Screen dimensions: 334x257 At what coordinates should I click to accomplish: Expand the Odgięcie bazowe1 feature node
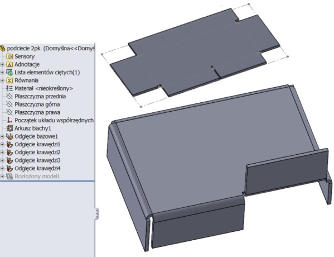point(2,136)
